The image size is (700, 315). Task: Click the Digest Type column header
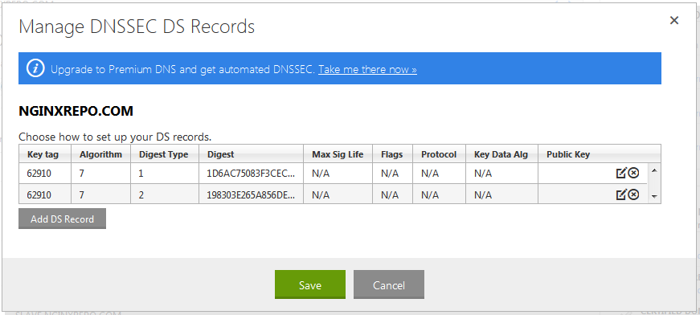[165, 154]
